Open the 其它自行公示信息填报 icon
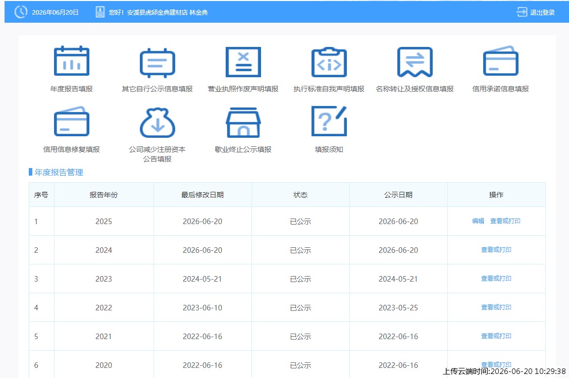Viewport: 569px width, 378px height. point(158,63)
